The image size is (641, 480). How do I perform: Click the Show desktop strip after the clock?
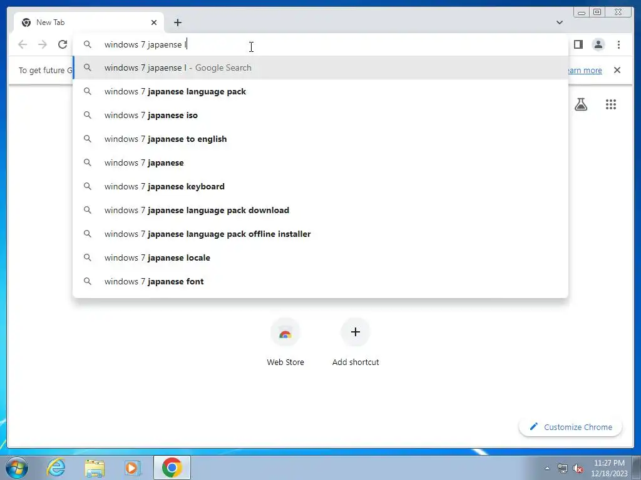click(637, 467)
